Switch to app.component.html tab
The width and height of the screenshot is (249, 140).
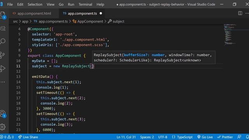click(x=34, y=14)
